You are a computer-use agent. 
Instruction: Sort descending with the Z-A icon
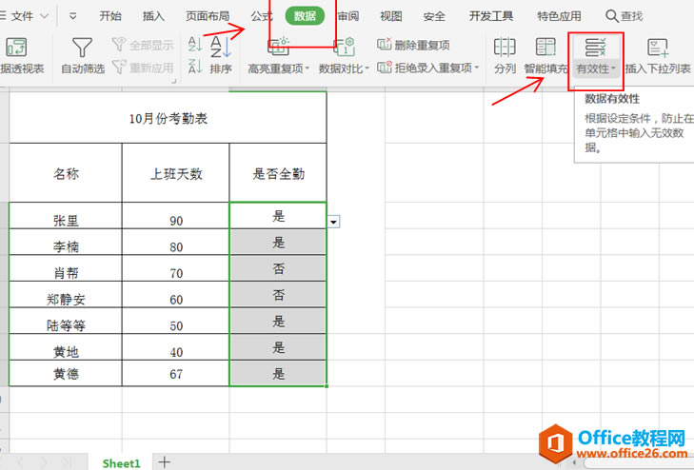tap(195, 67)
